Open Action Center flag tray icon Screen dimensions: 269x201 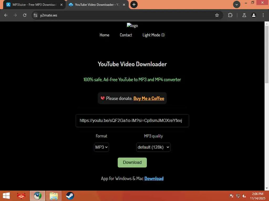tap(231, 196)
